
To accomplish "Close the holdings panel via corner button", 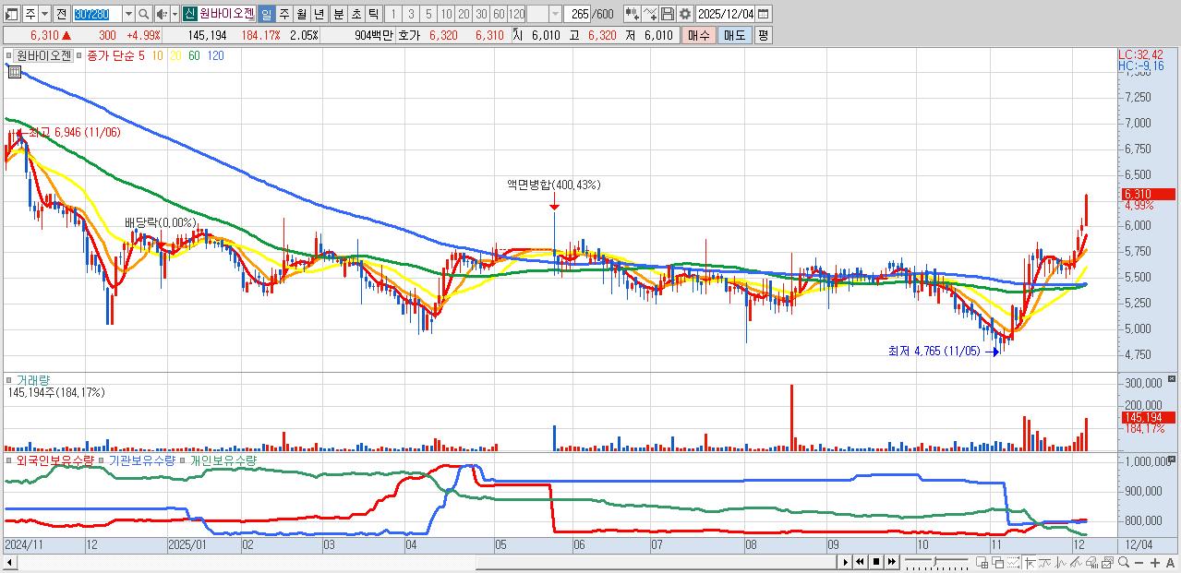I will coord(1173,460).
